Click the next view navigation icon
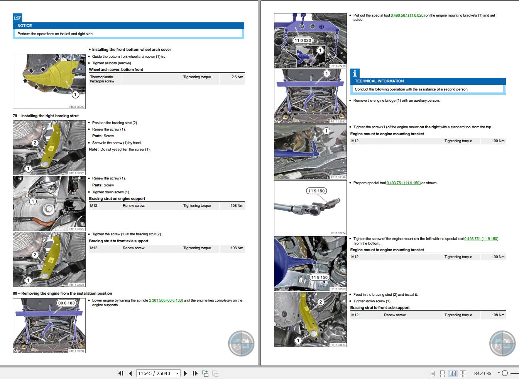This screenshot has height=379, width=519. point(215,373)
